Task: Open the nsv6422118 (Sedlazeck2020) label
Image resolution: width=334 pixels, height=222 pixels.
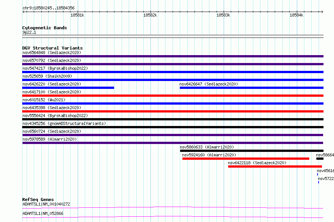Action: [257, 163]
